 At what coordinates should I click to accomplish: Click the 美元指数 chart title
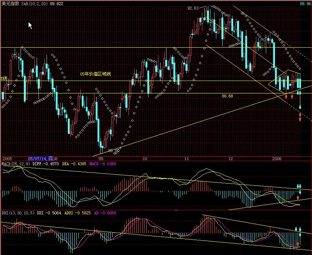tap(10, 4)
